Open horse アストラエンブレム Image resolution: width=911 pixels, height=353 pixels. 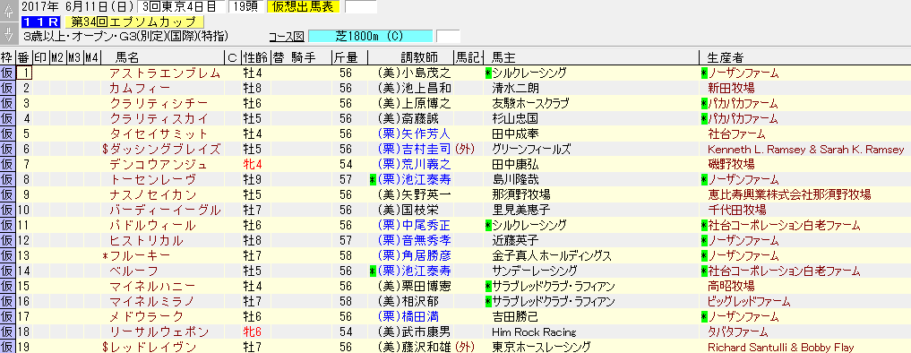click(x=165, y=73)
